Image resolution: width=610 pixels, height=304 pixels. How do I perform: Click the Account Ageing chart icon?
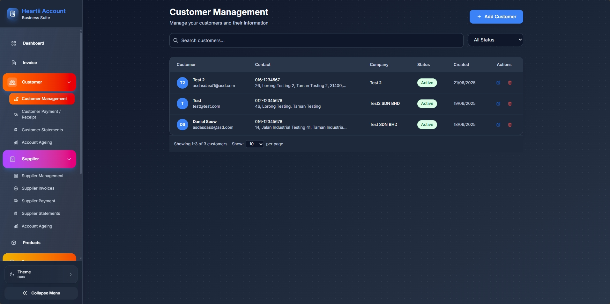coord(16,142)
